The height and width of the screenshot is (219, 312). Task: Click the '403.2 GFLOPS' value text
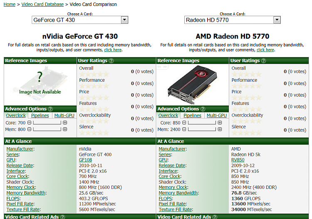[x=93, y=198]
